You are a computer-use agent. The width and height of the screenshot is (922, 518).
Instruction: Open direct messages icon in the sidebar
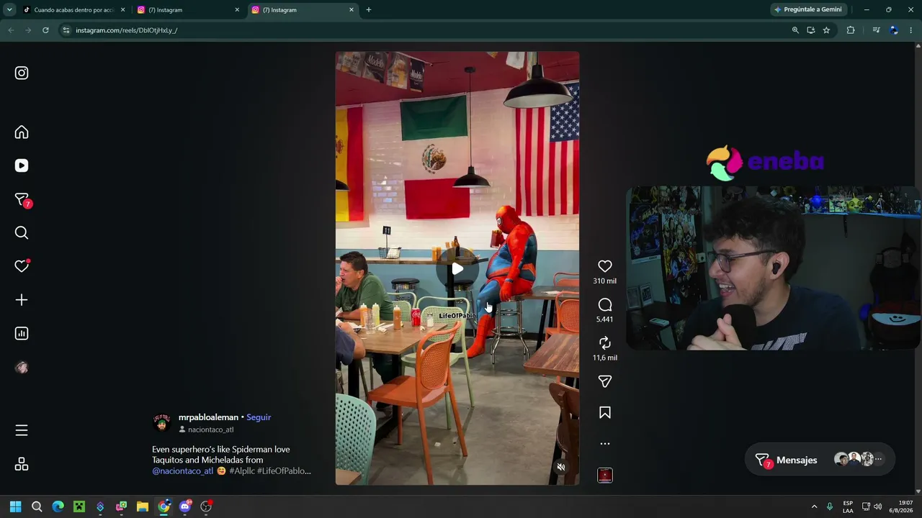coord(22,199)
